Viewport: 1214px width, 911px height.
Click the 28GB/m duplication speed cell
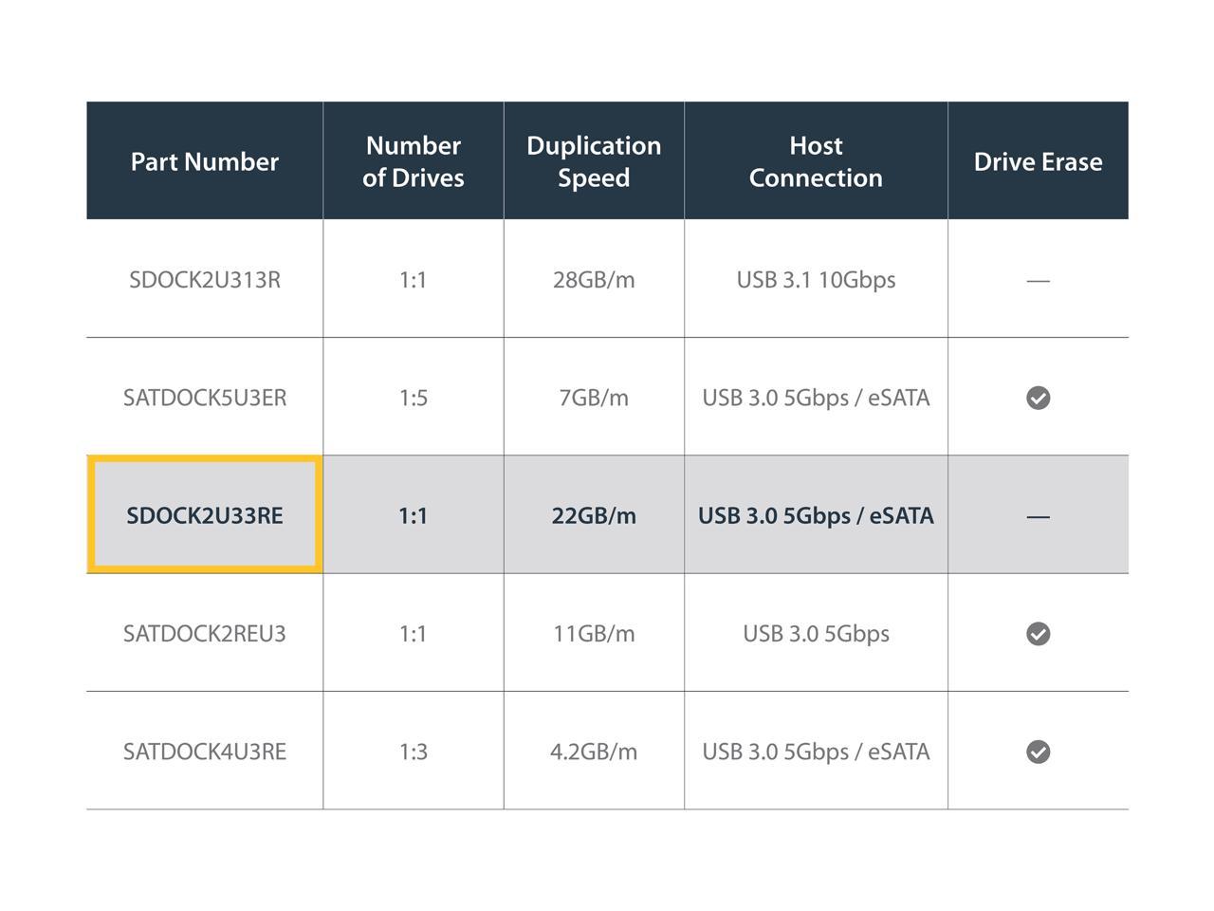click(x=594, y=280)
